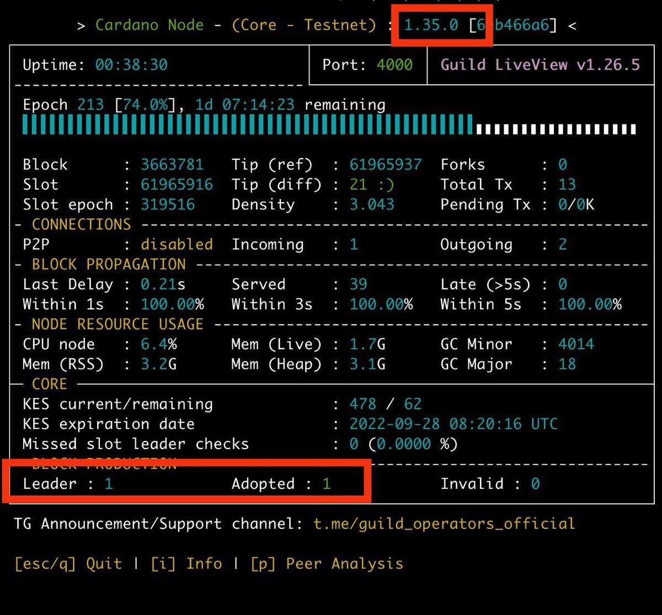This screenshot has width=662, height=615.
Task: Click the GC Minor counter
Action: pyautogui.click(x=576, y=344)
